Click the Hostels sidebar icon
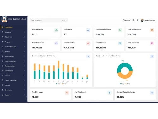Image resolution: width=158 pixels, height=119 pixels. click(x=3, y=76)
